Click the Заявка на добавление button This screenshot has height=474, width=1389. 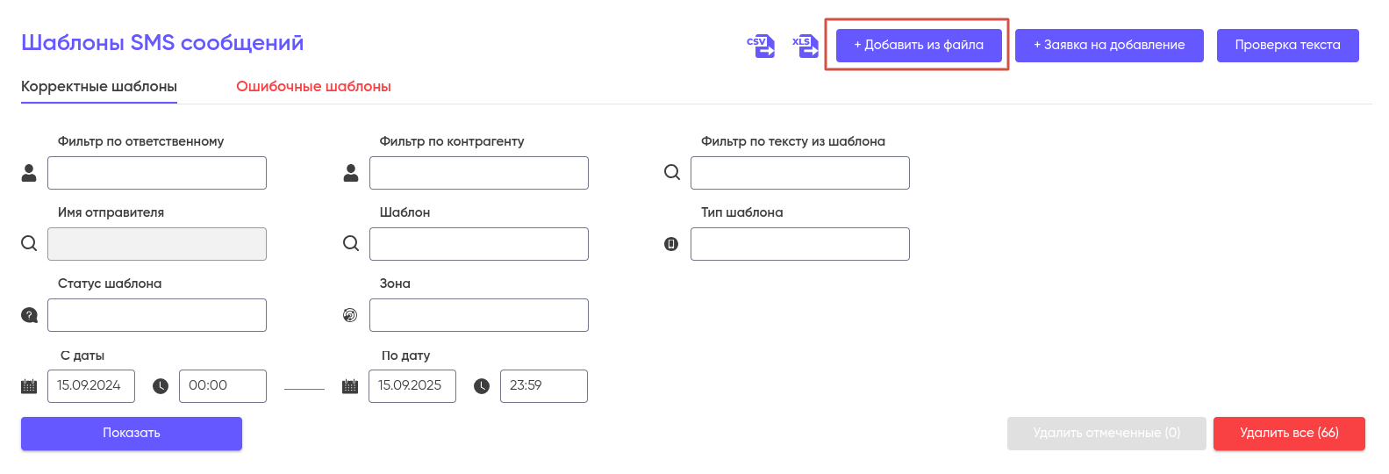(x=1109, y=46)
